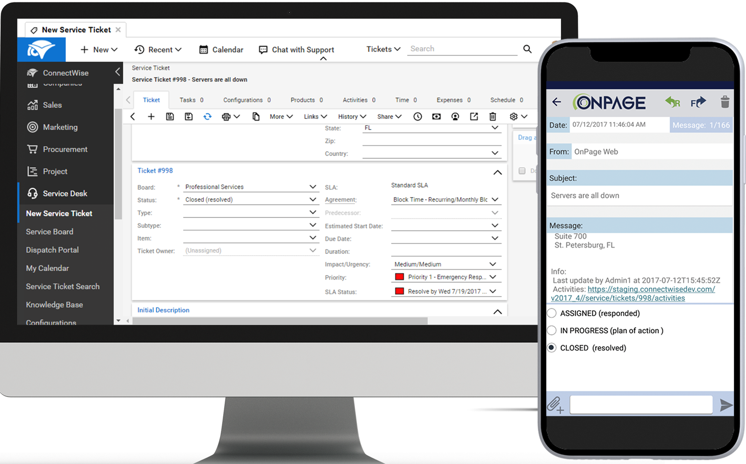Switch to the Tasks tab
Viewport: 746px width, 464px height.
coord(191,100)
